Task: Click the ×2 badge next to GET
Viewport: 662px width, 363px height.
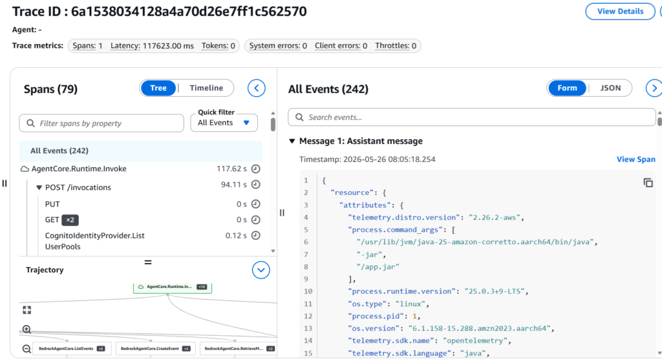Action: [70, 220]
